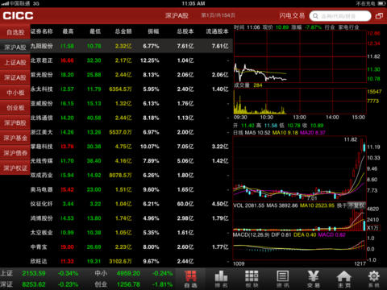Sort by the 最低 column header
This screenshot has width=387, height=290.
click(95, 31)
